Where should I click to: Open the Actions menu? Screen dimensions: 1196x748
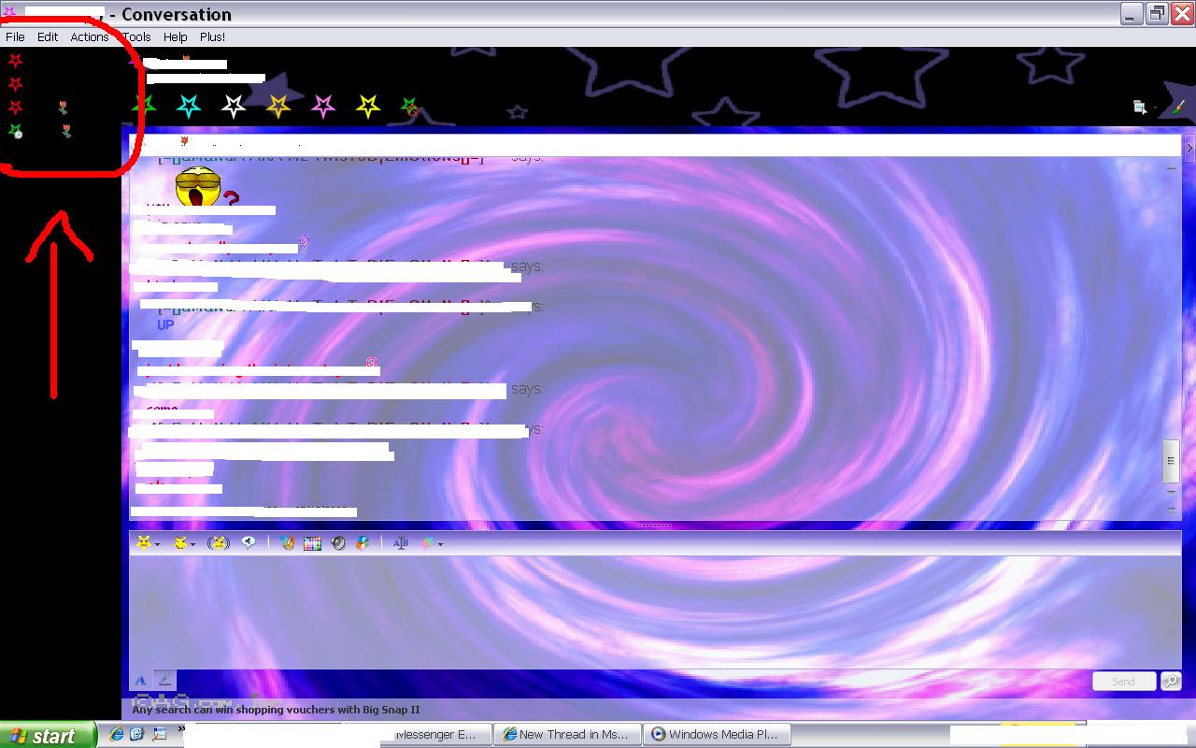tap(89, 36)
